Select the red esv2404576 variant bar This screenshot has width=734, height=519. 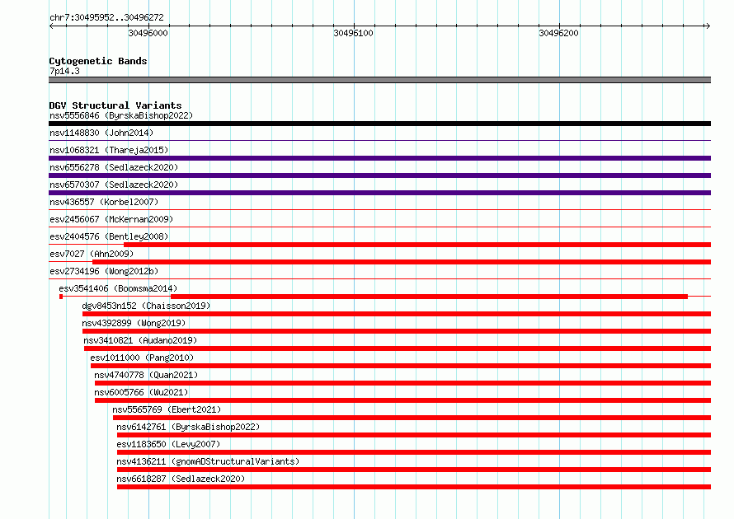point(417,245)
